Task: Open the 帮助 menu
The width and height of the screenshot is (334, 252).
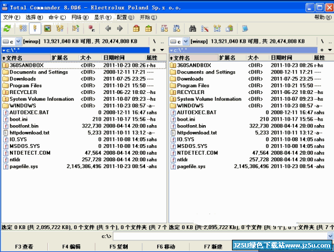Action: click(x=323, y=17)
